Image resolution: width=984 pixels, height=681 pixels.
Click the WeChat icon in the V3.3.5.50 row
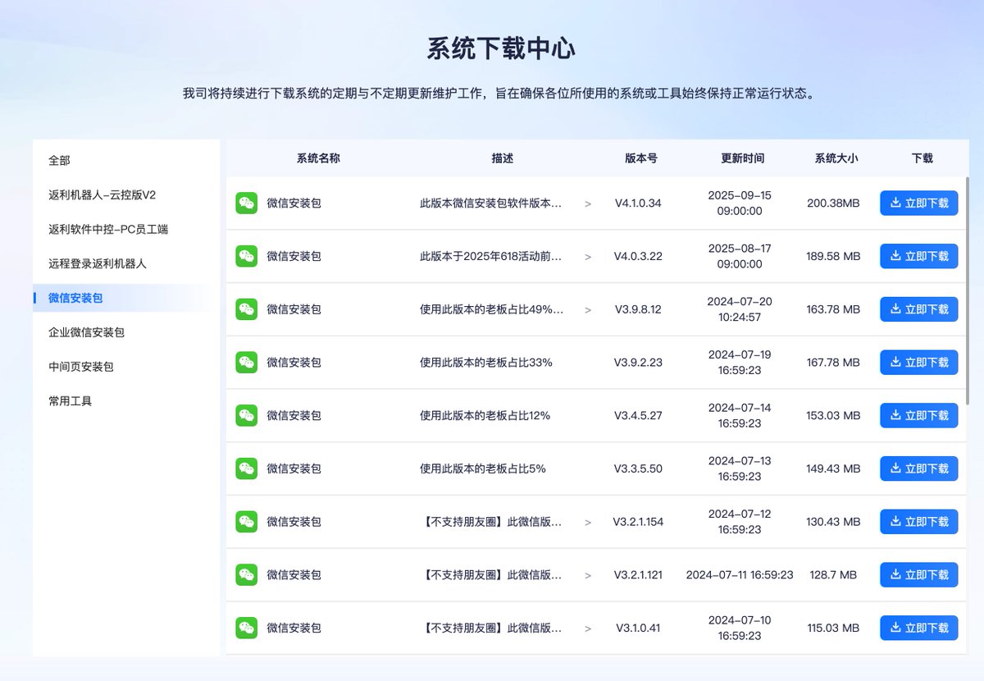(246, 468)
